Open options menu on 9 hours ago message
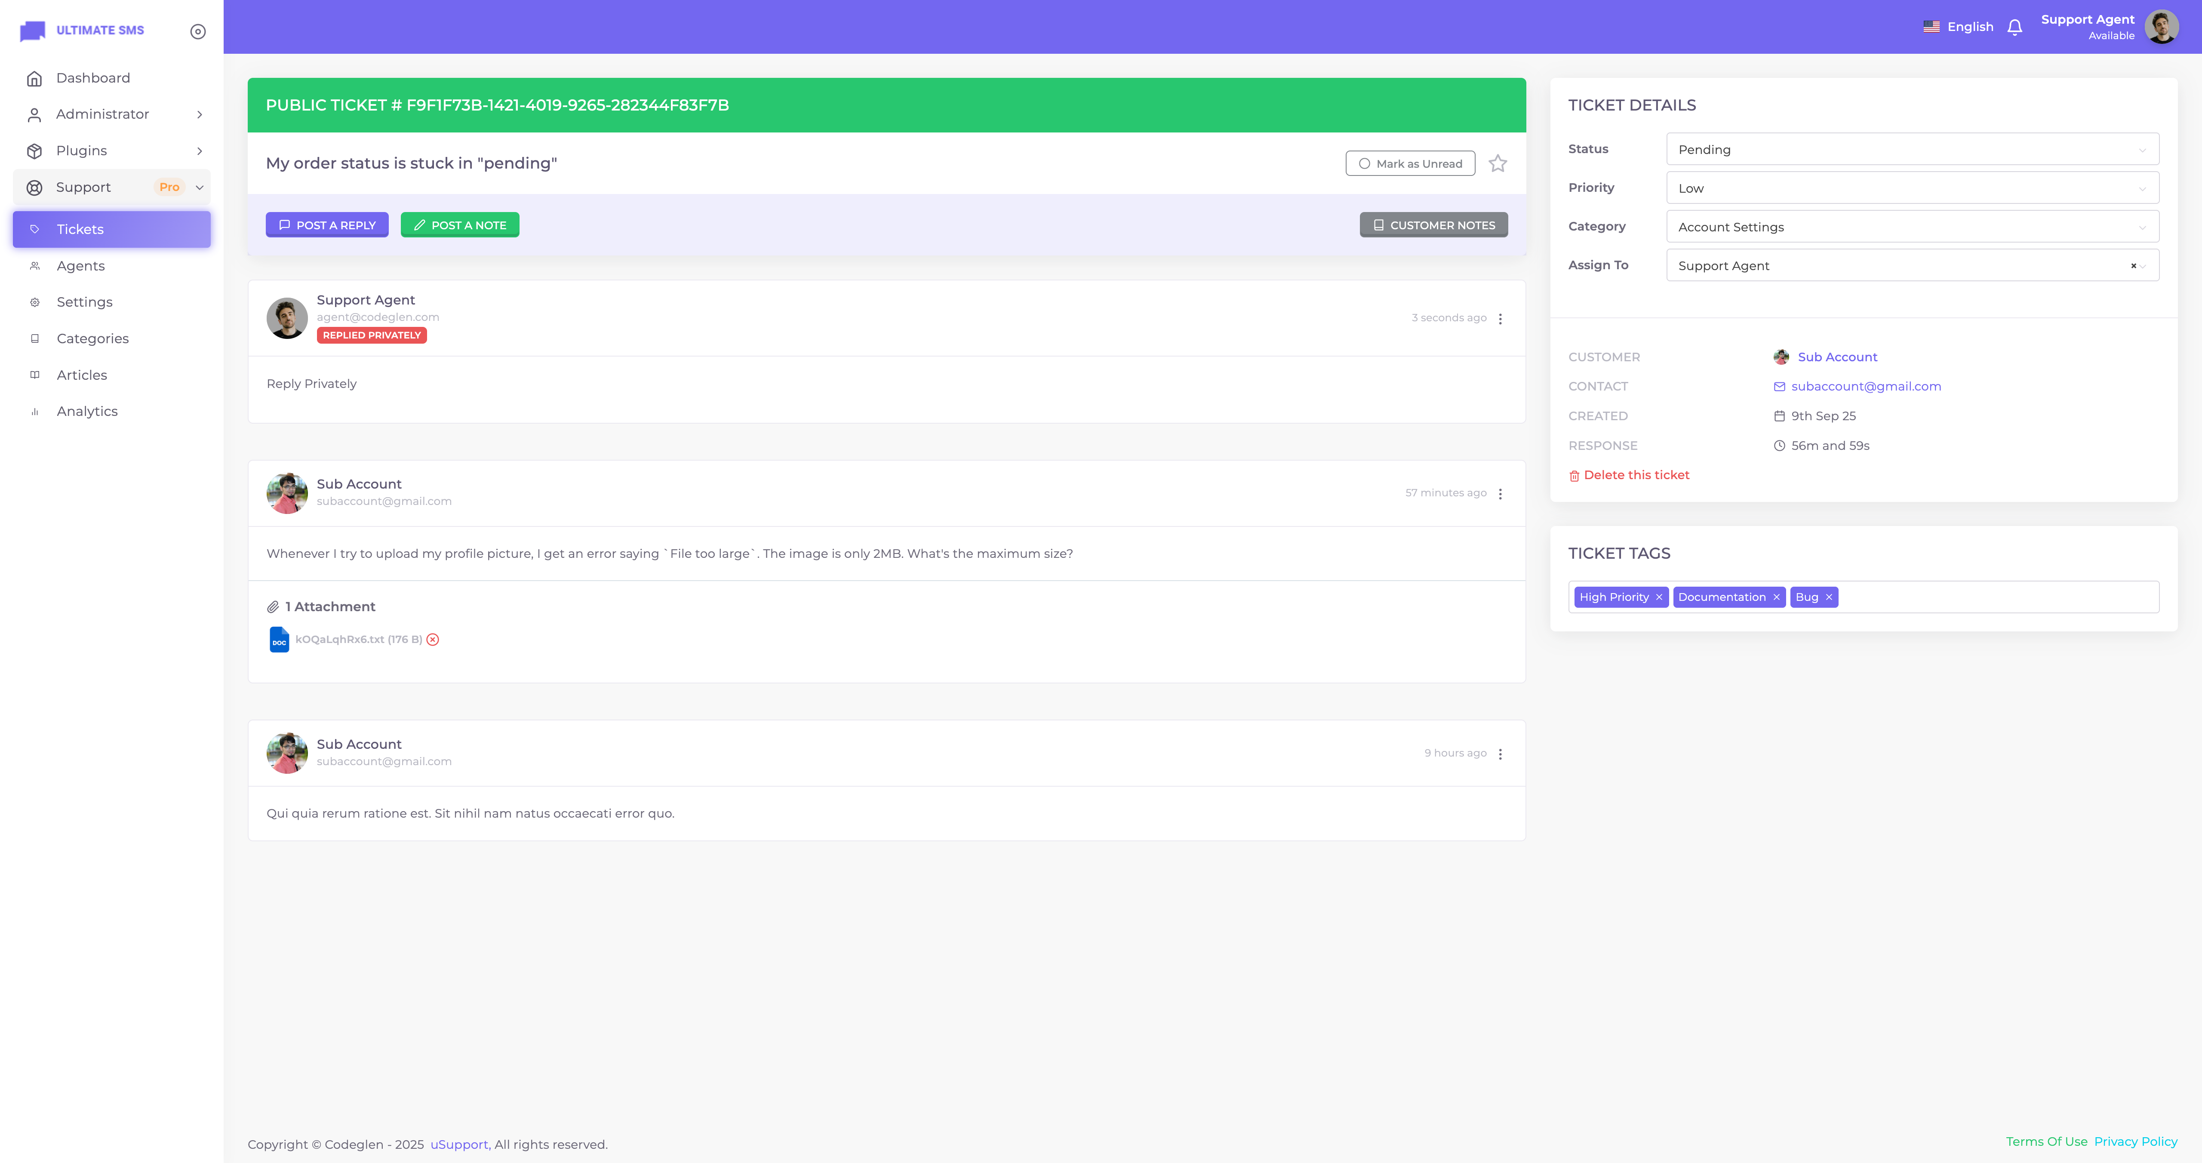The width and height of the screenshot is (2202, 1163). [1500, 754]
